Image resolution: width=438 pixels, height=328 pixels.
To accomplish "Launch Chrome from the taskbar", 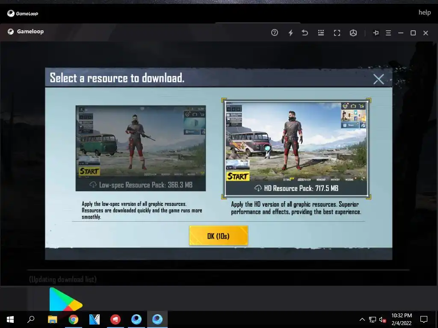I will 74,319.
